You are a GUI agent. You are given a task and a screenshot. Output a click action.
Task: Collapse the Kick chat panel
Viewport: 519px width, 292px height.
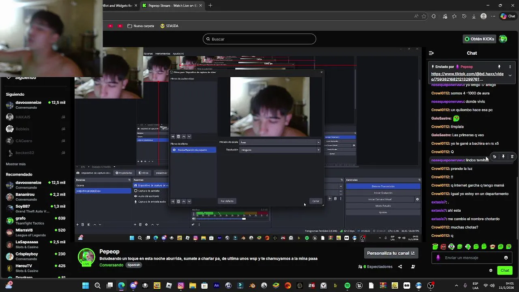point(431,53)
